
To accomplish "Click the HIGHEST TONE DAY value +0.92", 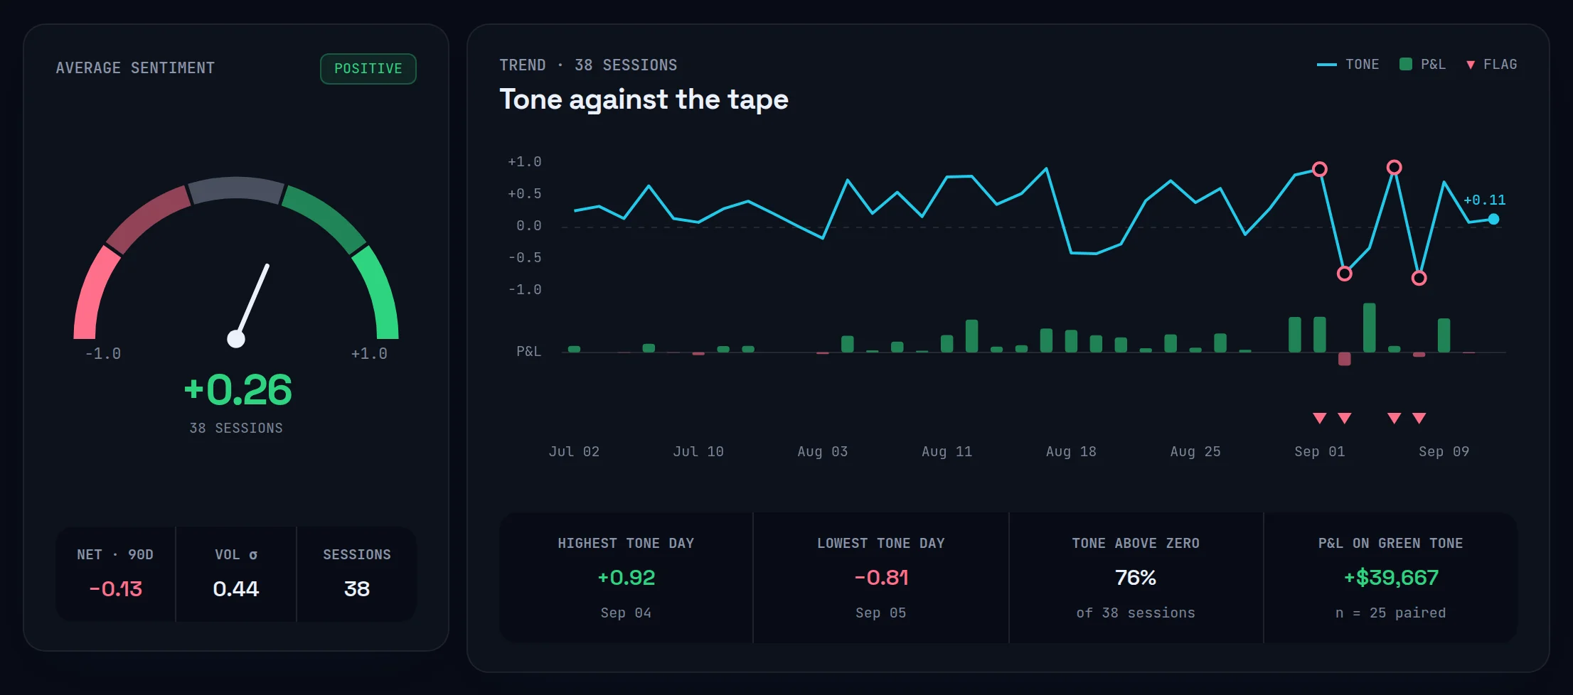I will tap(626, 578).
